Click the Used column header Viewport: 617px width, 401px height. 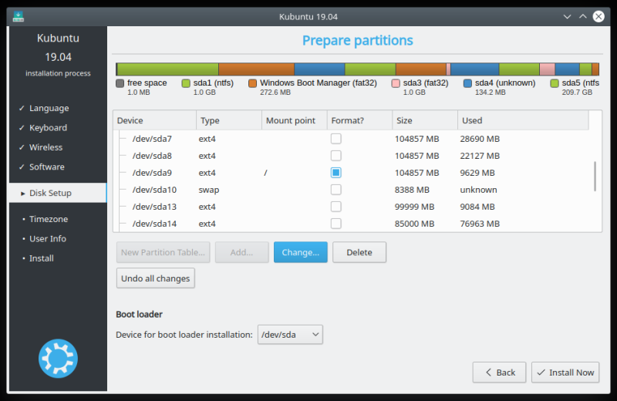click(523, 120)
